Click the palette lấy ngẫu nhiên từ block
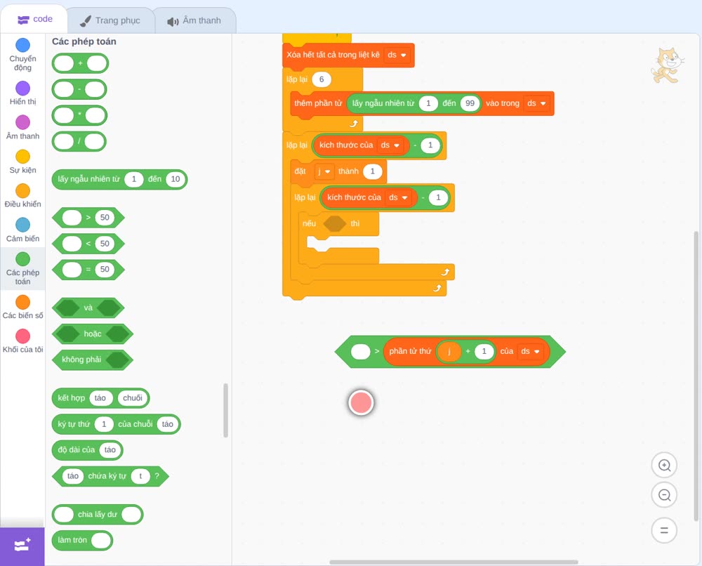Screen dimensions: 702x566 coord(119,179)
